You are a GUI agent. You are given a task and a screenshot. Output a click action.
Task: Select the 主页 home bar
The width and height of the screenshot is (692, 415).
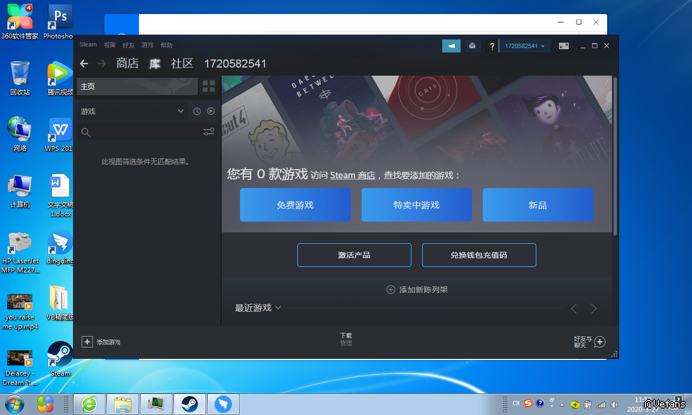pyautogui.click(x=137, y=86)
